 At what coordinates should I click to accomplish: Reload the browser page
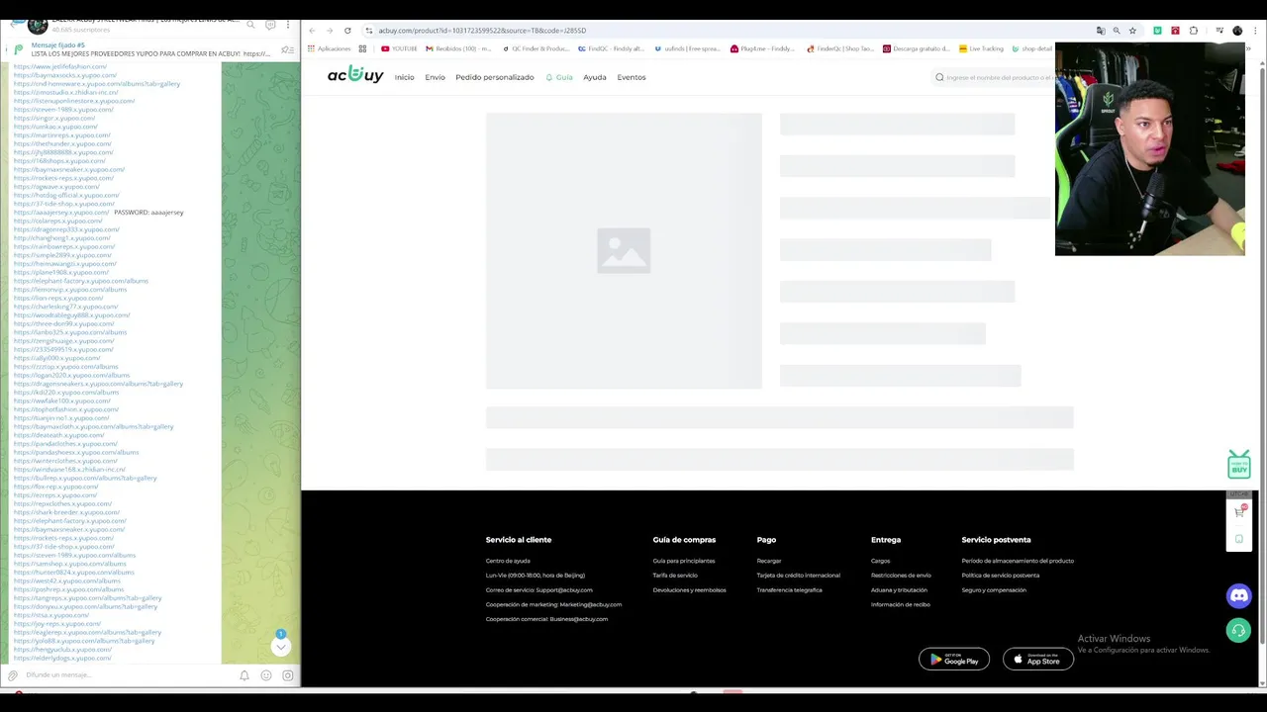(x=347, y=31)
